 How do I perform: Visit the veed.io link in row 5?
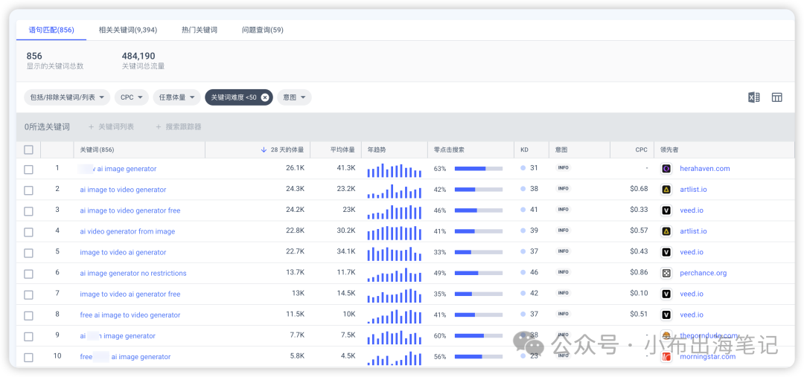click(691, 252)
